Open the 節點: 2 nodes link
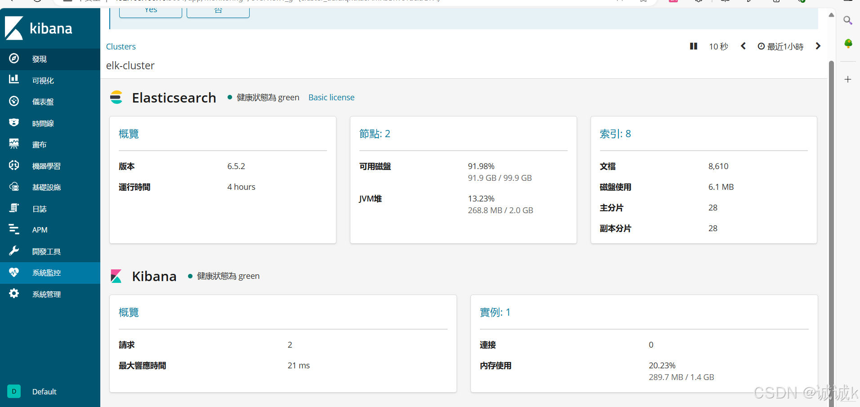The height and width of the screenshot is (407, 860). coord(375,134)
